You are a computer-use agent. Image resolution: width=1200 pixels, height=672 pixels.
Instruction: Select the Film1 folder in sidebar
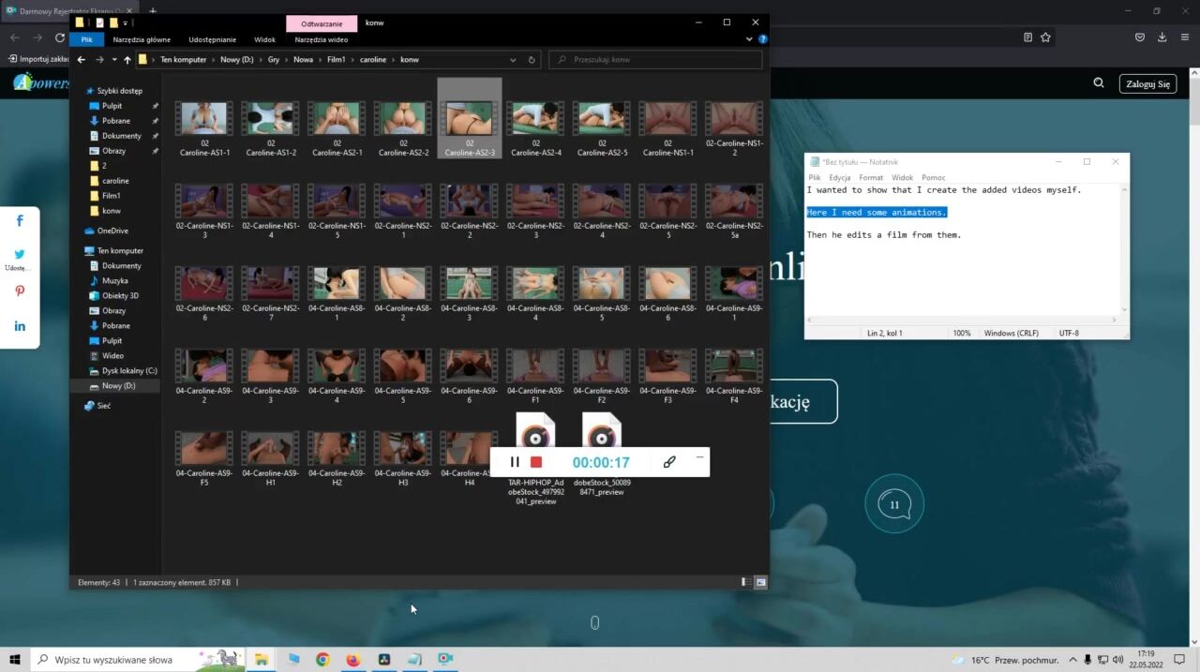pos(111,196)
